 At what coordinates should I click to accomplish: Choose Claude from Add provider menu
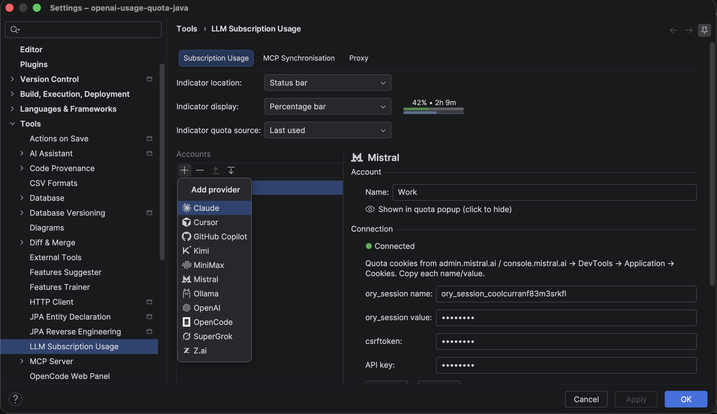coord(214,208)
